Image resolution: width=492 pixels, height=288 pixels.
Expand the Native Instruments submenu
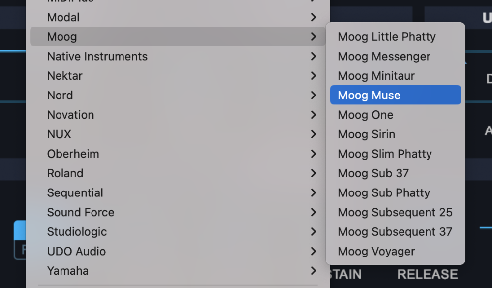coord(97,57)
